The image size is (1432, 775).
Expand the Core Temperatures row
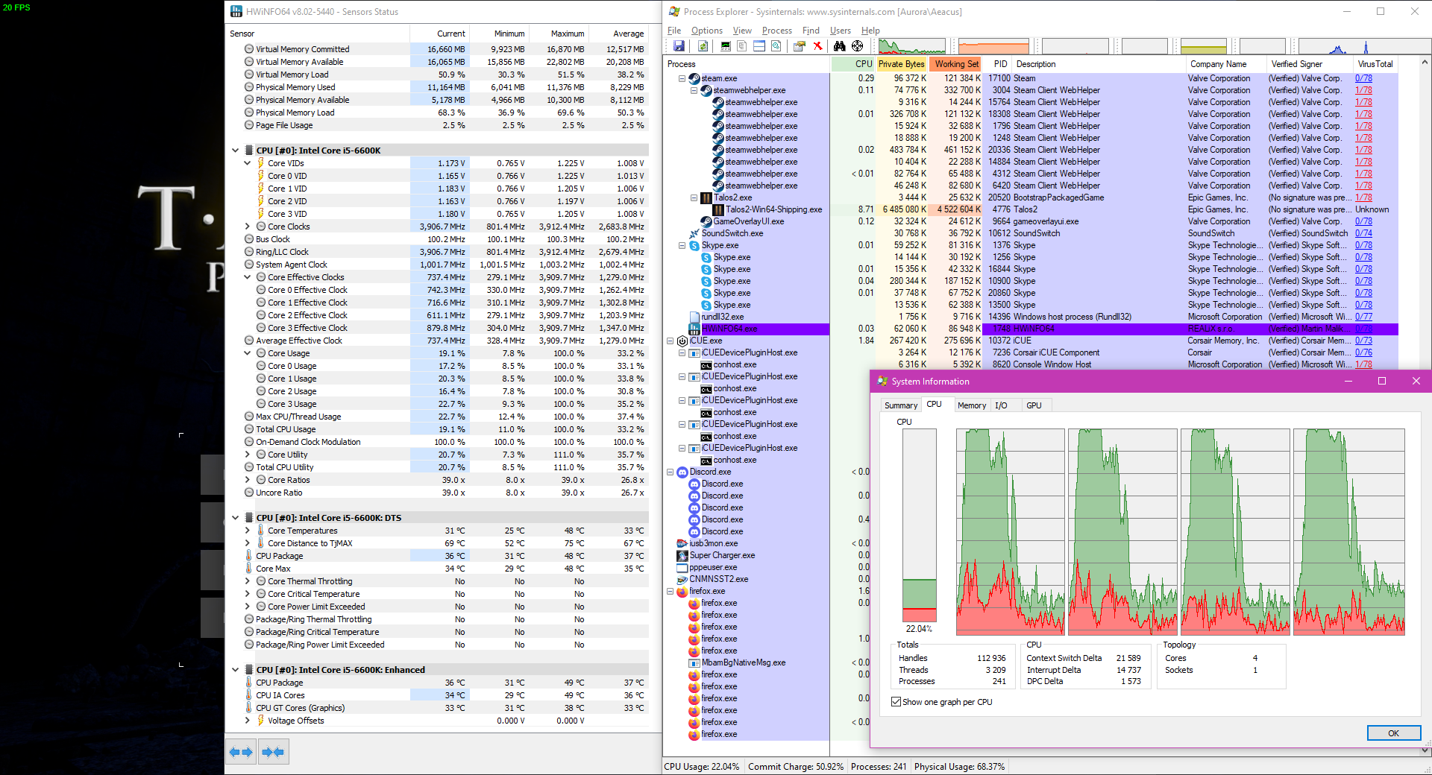[x=248, y=531]
